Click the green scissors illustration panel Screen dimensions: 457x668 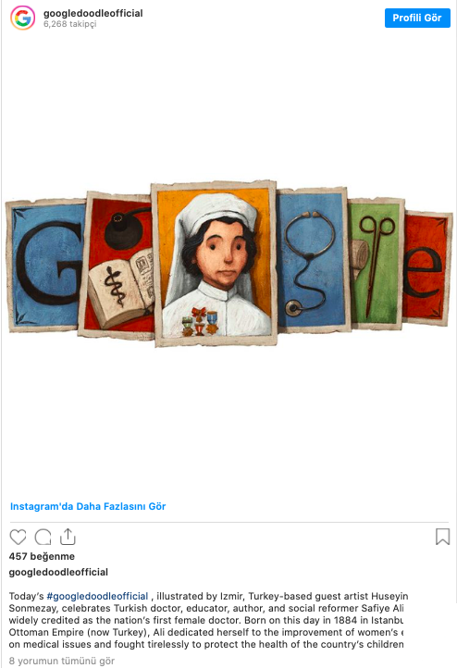point(377,264)
